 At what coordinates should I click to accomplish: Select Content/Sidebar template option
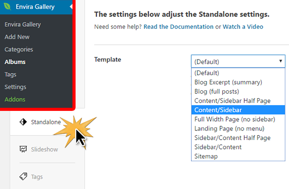[238, 110]
